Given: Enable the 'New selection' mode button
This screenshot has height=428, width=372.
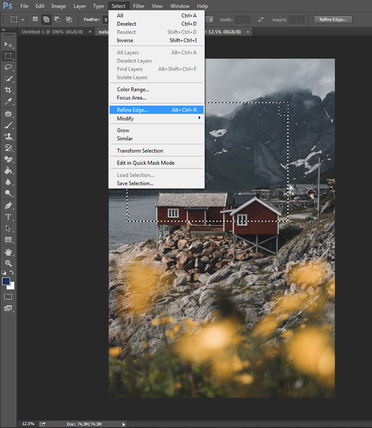Looking at the screenshot, I should 35,19.
